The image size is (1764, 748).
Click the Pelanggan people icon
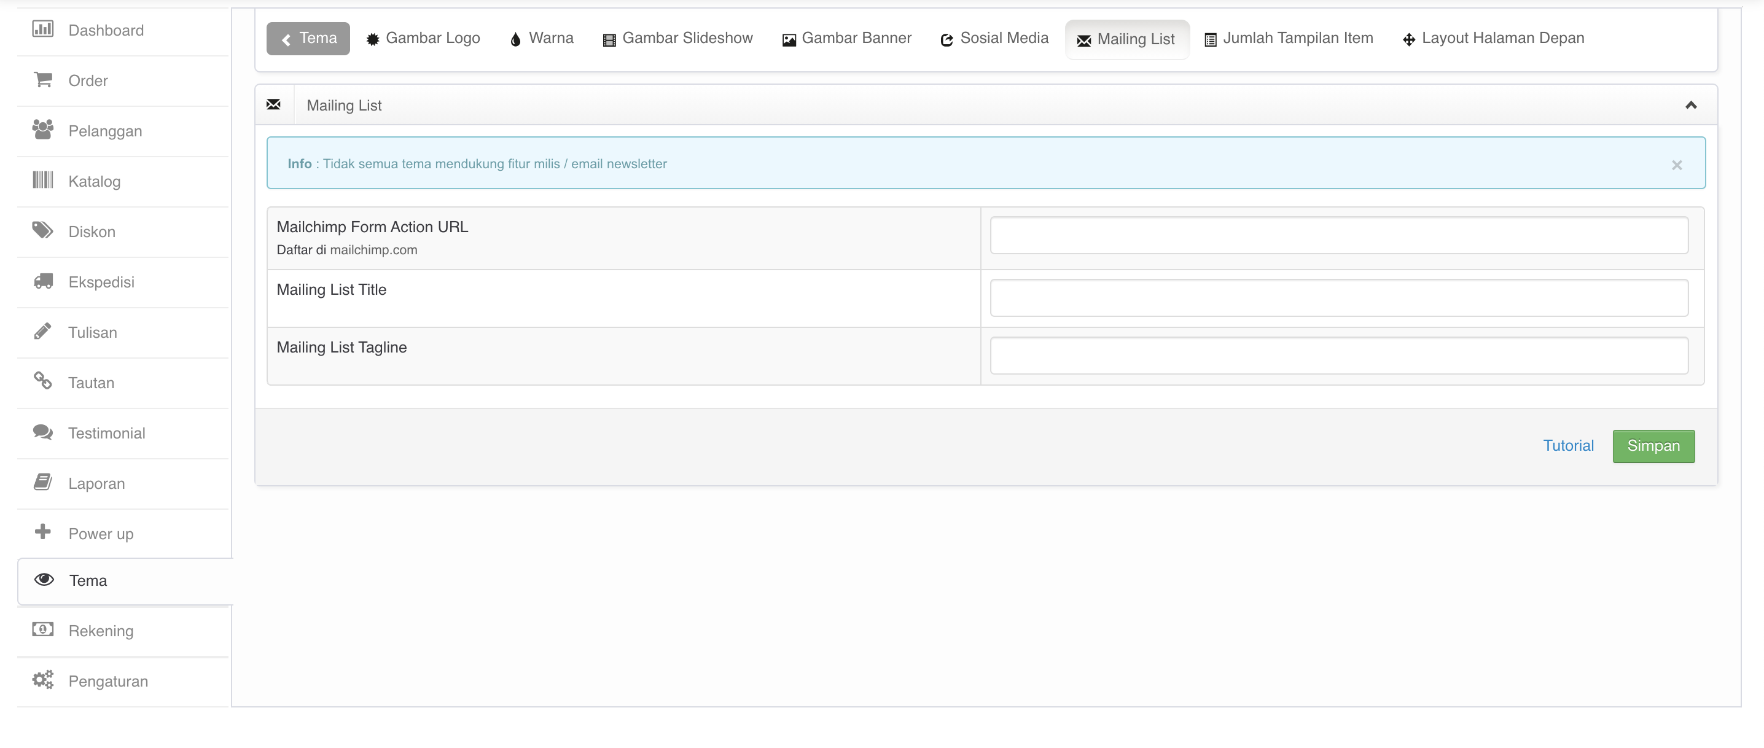coord(42,130)
